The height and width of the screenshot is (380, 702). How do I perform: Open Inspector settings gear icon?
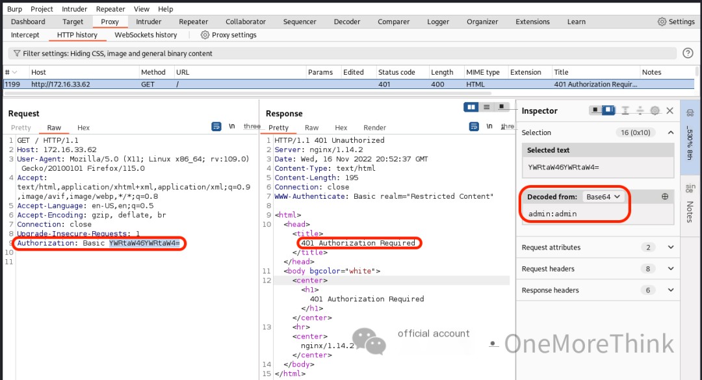655,110
